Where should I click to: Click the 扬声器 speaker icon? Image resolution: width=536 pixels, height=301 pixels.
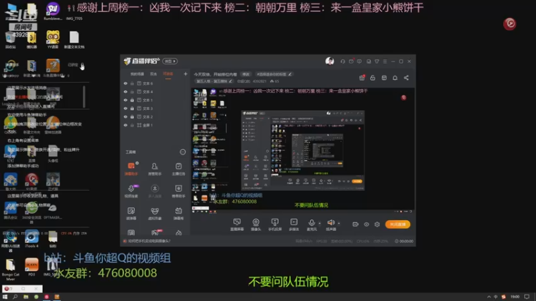tap(330, 224)
